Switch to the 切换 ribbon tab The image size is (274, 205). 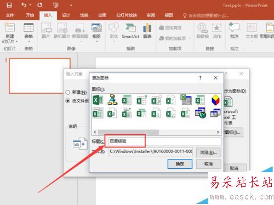[84, 15]
